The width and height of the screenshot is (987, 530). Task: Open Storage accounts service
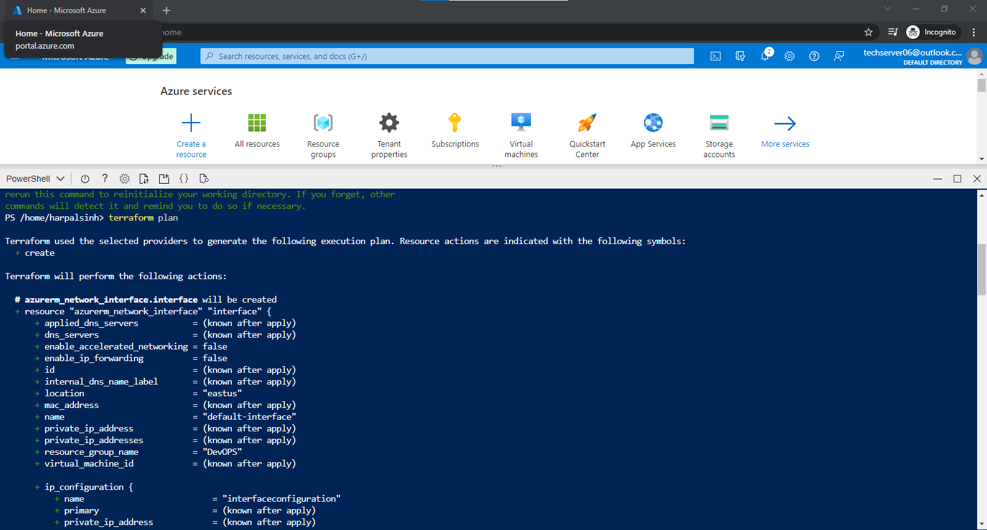(719, 136)
